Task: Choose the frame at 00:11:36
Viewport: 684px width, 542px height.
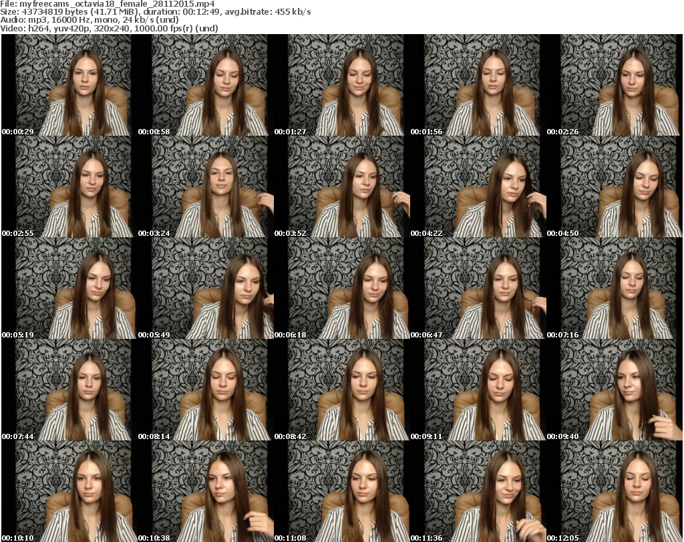Action: tap(478, 491)
